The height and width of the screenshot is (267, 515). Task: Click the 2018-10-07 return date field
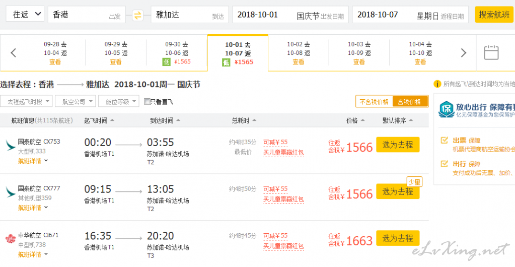tap(410, 15)
